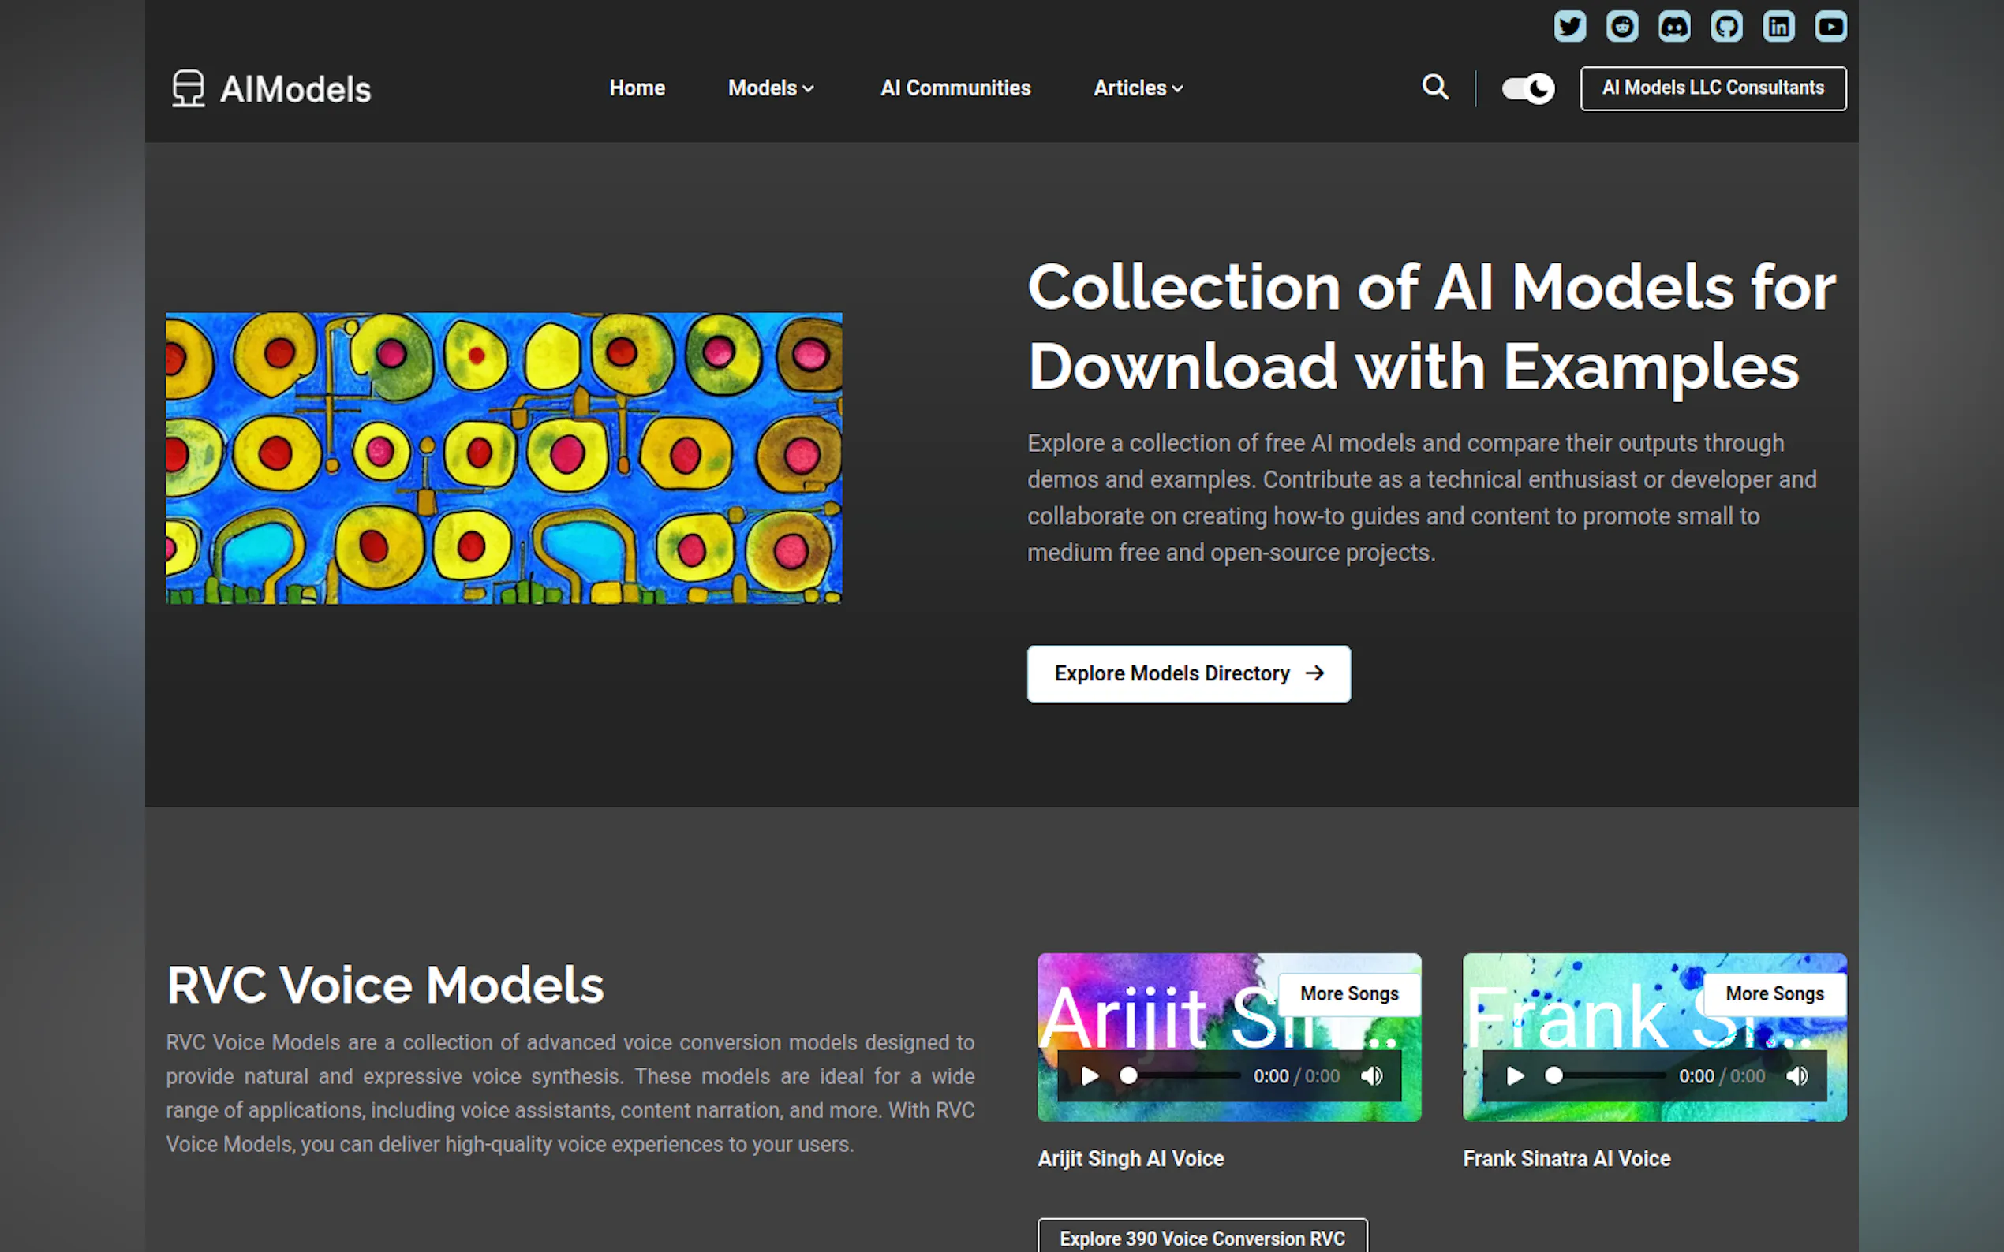Click the AIModels logo icon

(188, 88)
